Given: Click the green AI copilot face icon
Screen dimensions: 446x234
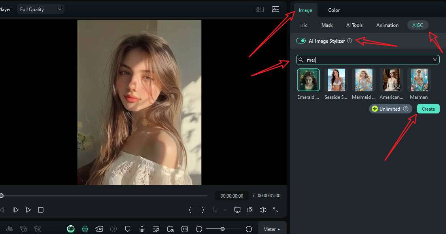Looking at the screenshot, I should click(71, 229).
